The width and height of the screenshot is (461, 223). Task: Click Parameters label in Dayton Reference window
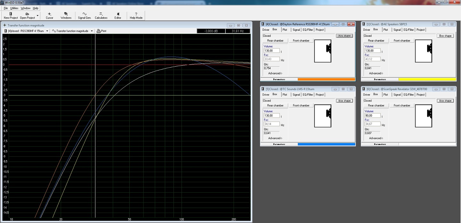(279, 79)
